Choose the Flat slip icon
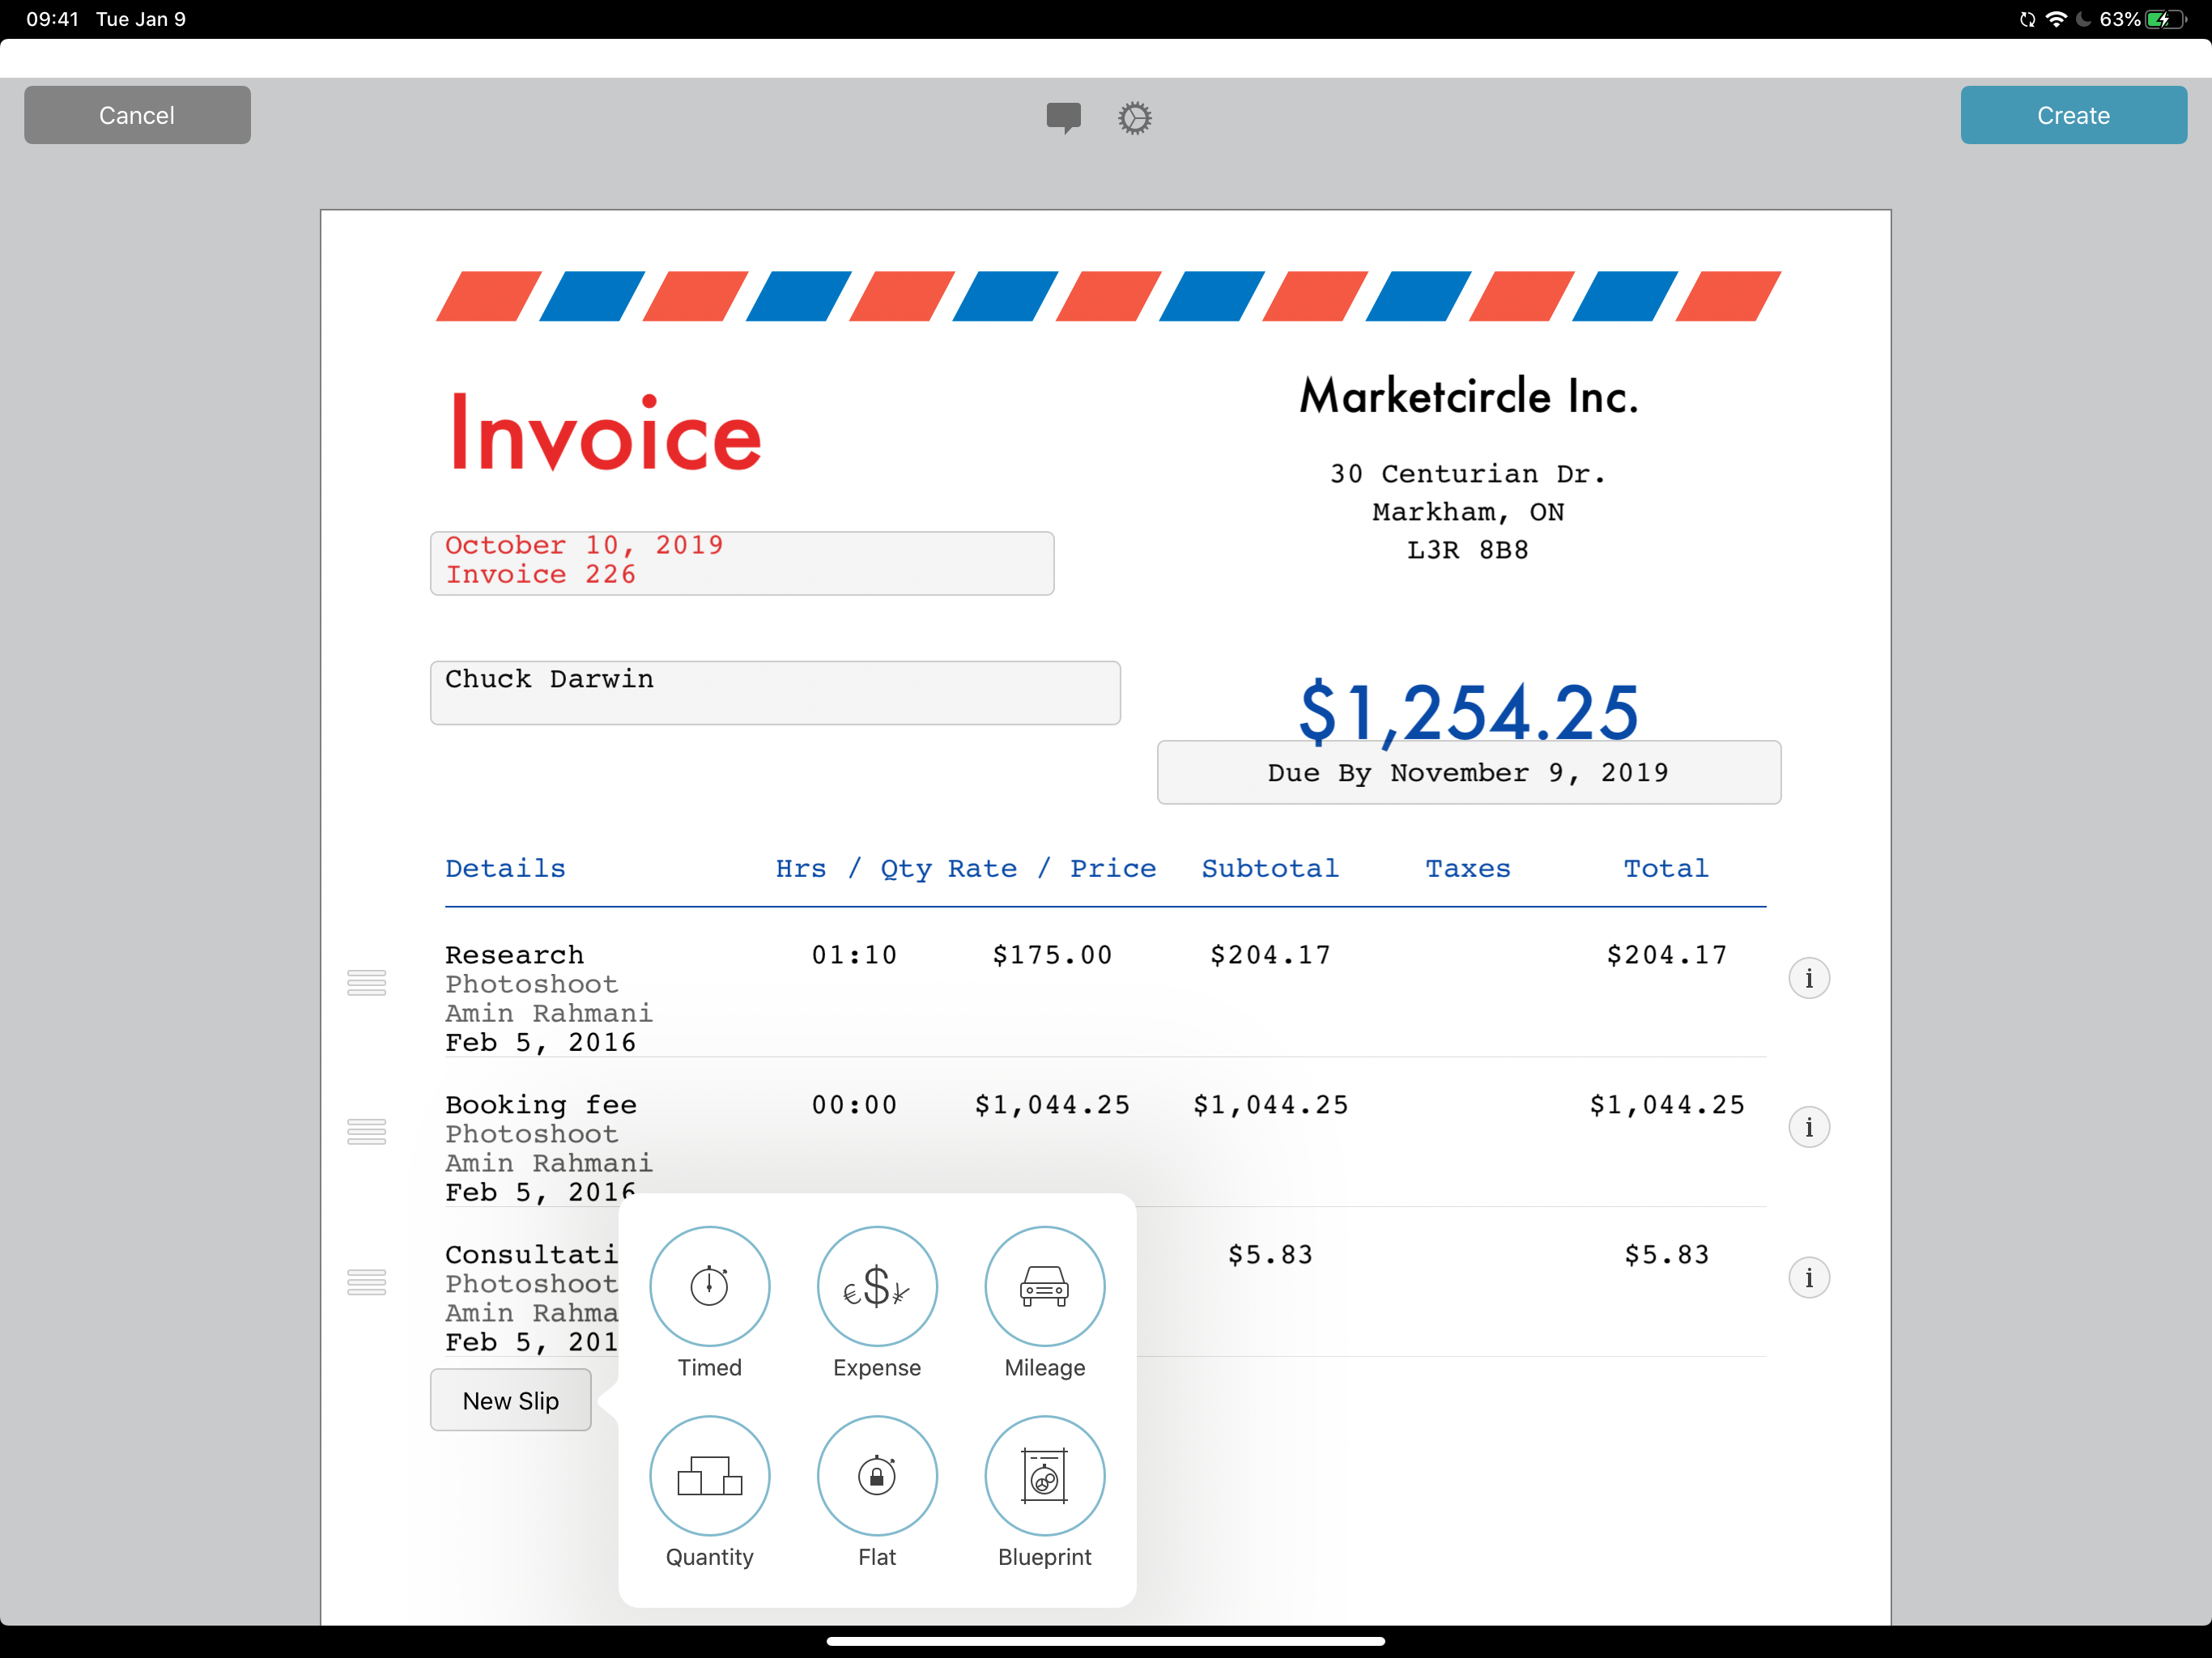 (x=877, y=1475)
